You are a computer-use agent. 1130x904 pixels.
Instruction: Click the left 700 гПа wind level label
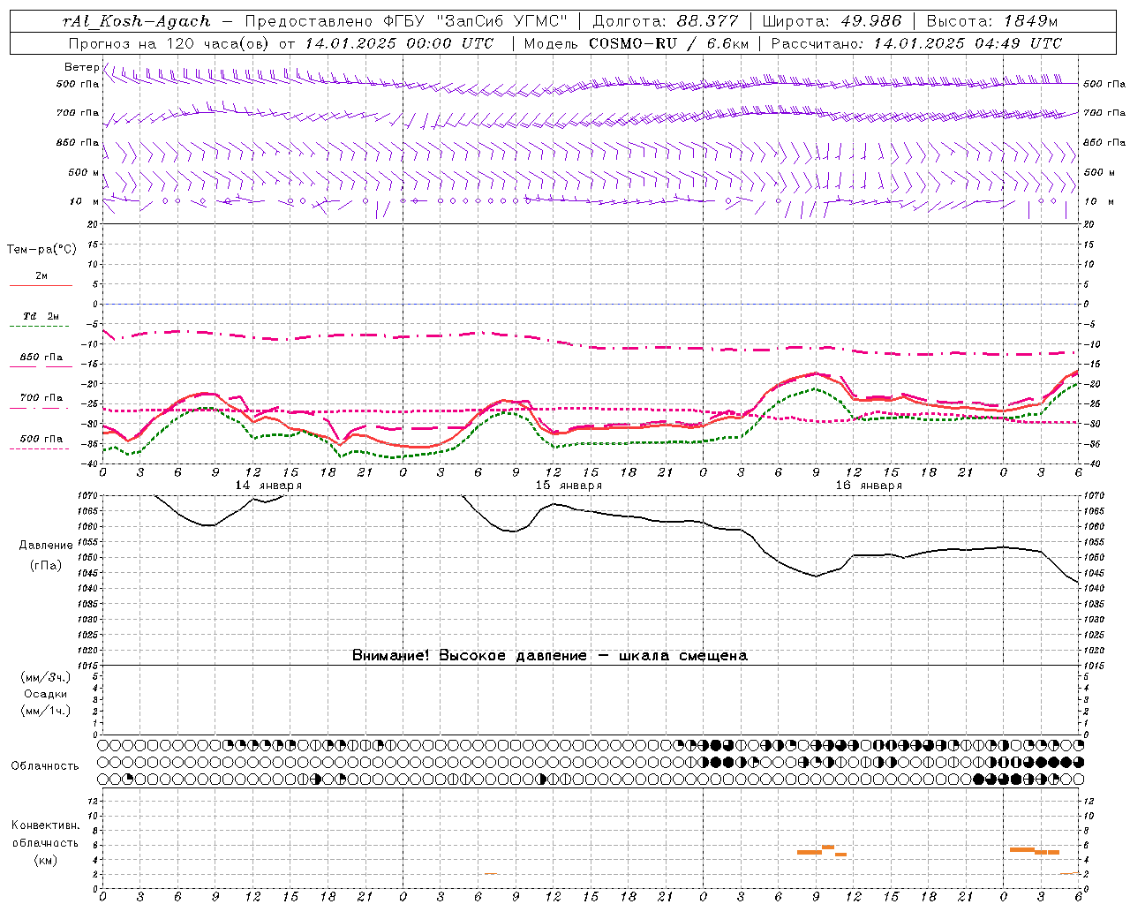click(78, 113)
